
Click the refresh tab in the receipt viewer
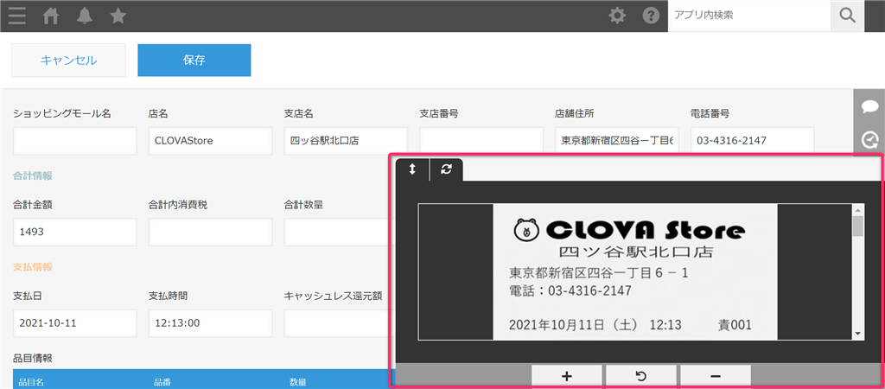coord(447,170)
